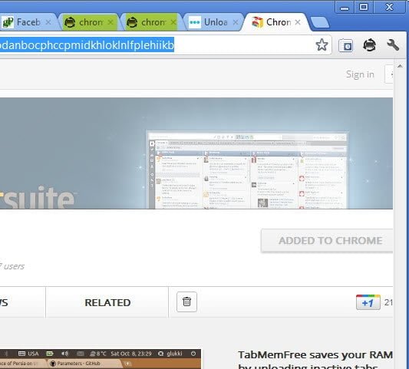Minimize the browser window
This screenshot has height=369, width=409.
pos(345,7)
